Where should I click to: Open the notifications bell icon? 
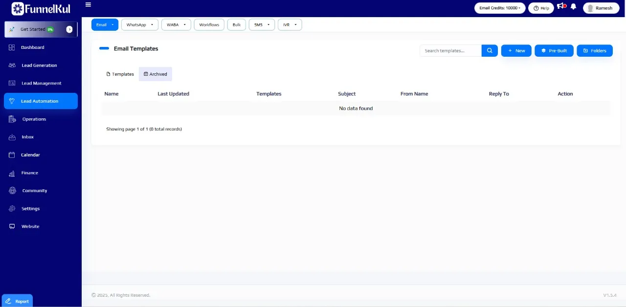pyautogui.click(x=573, y=7)
